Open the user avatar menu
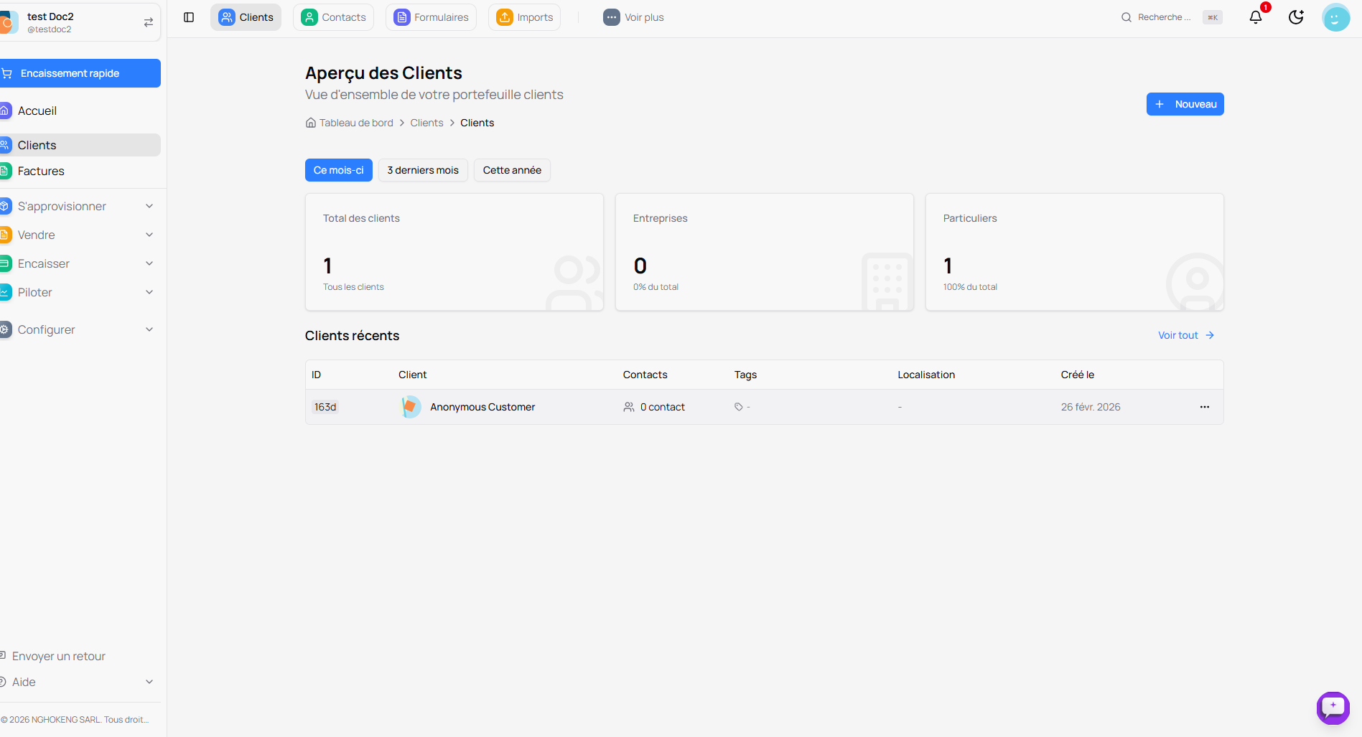Viewport: 1362px width, 737px height. pos(1335,17)
